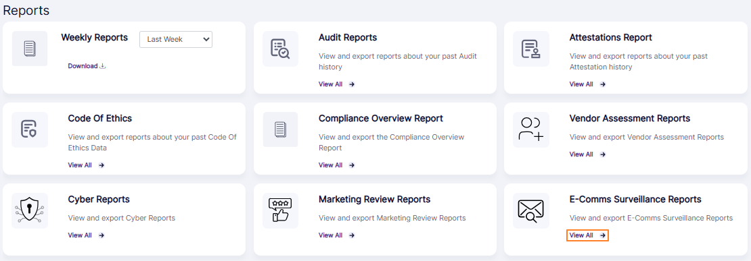Click the 'View and export Cyber Reports' description
The image size is (751, 261).
122,219
